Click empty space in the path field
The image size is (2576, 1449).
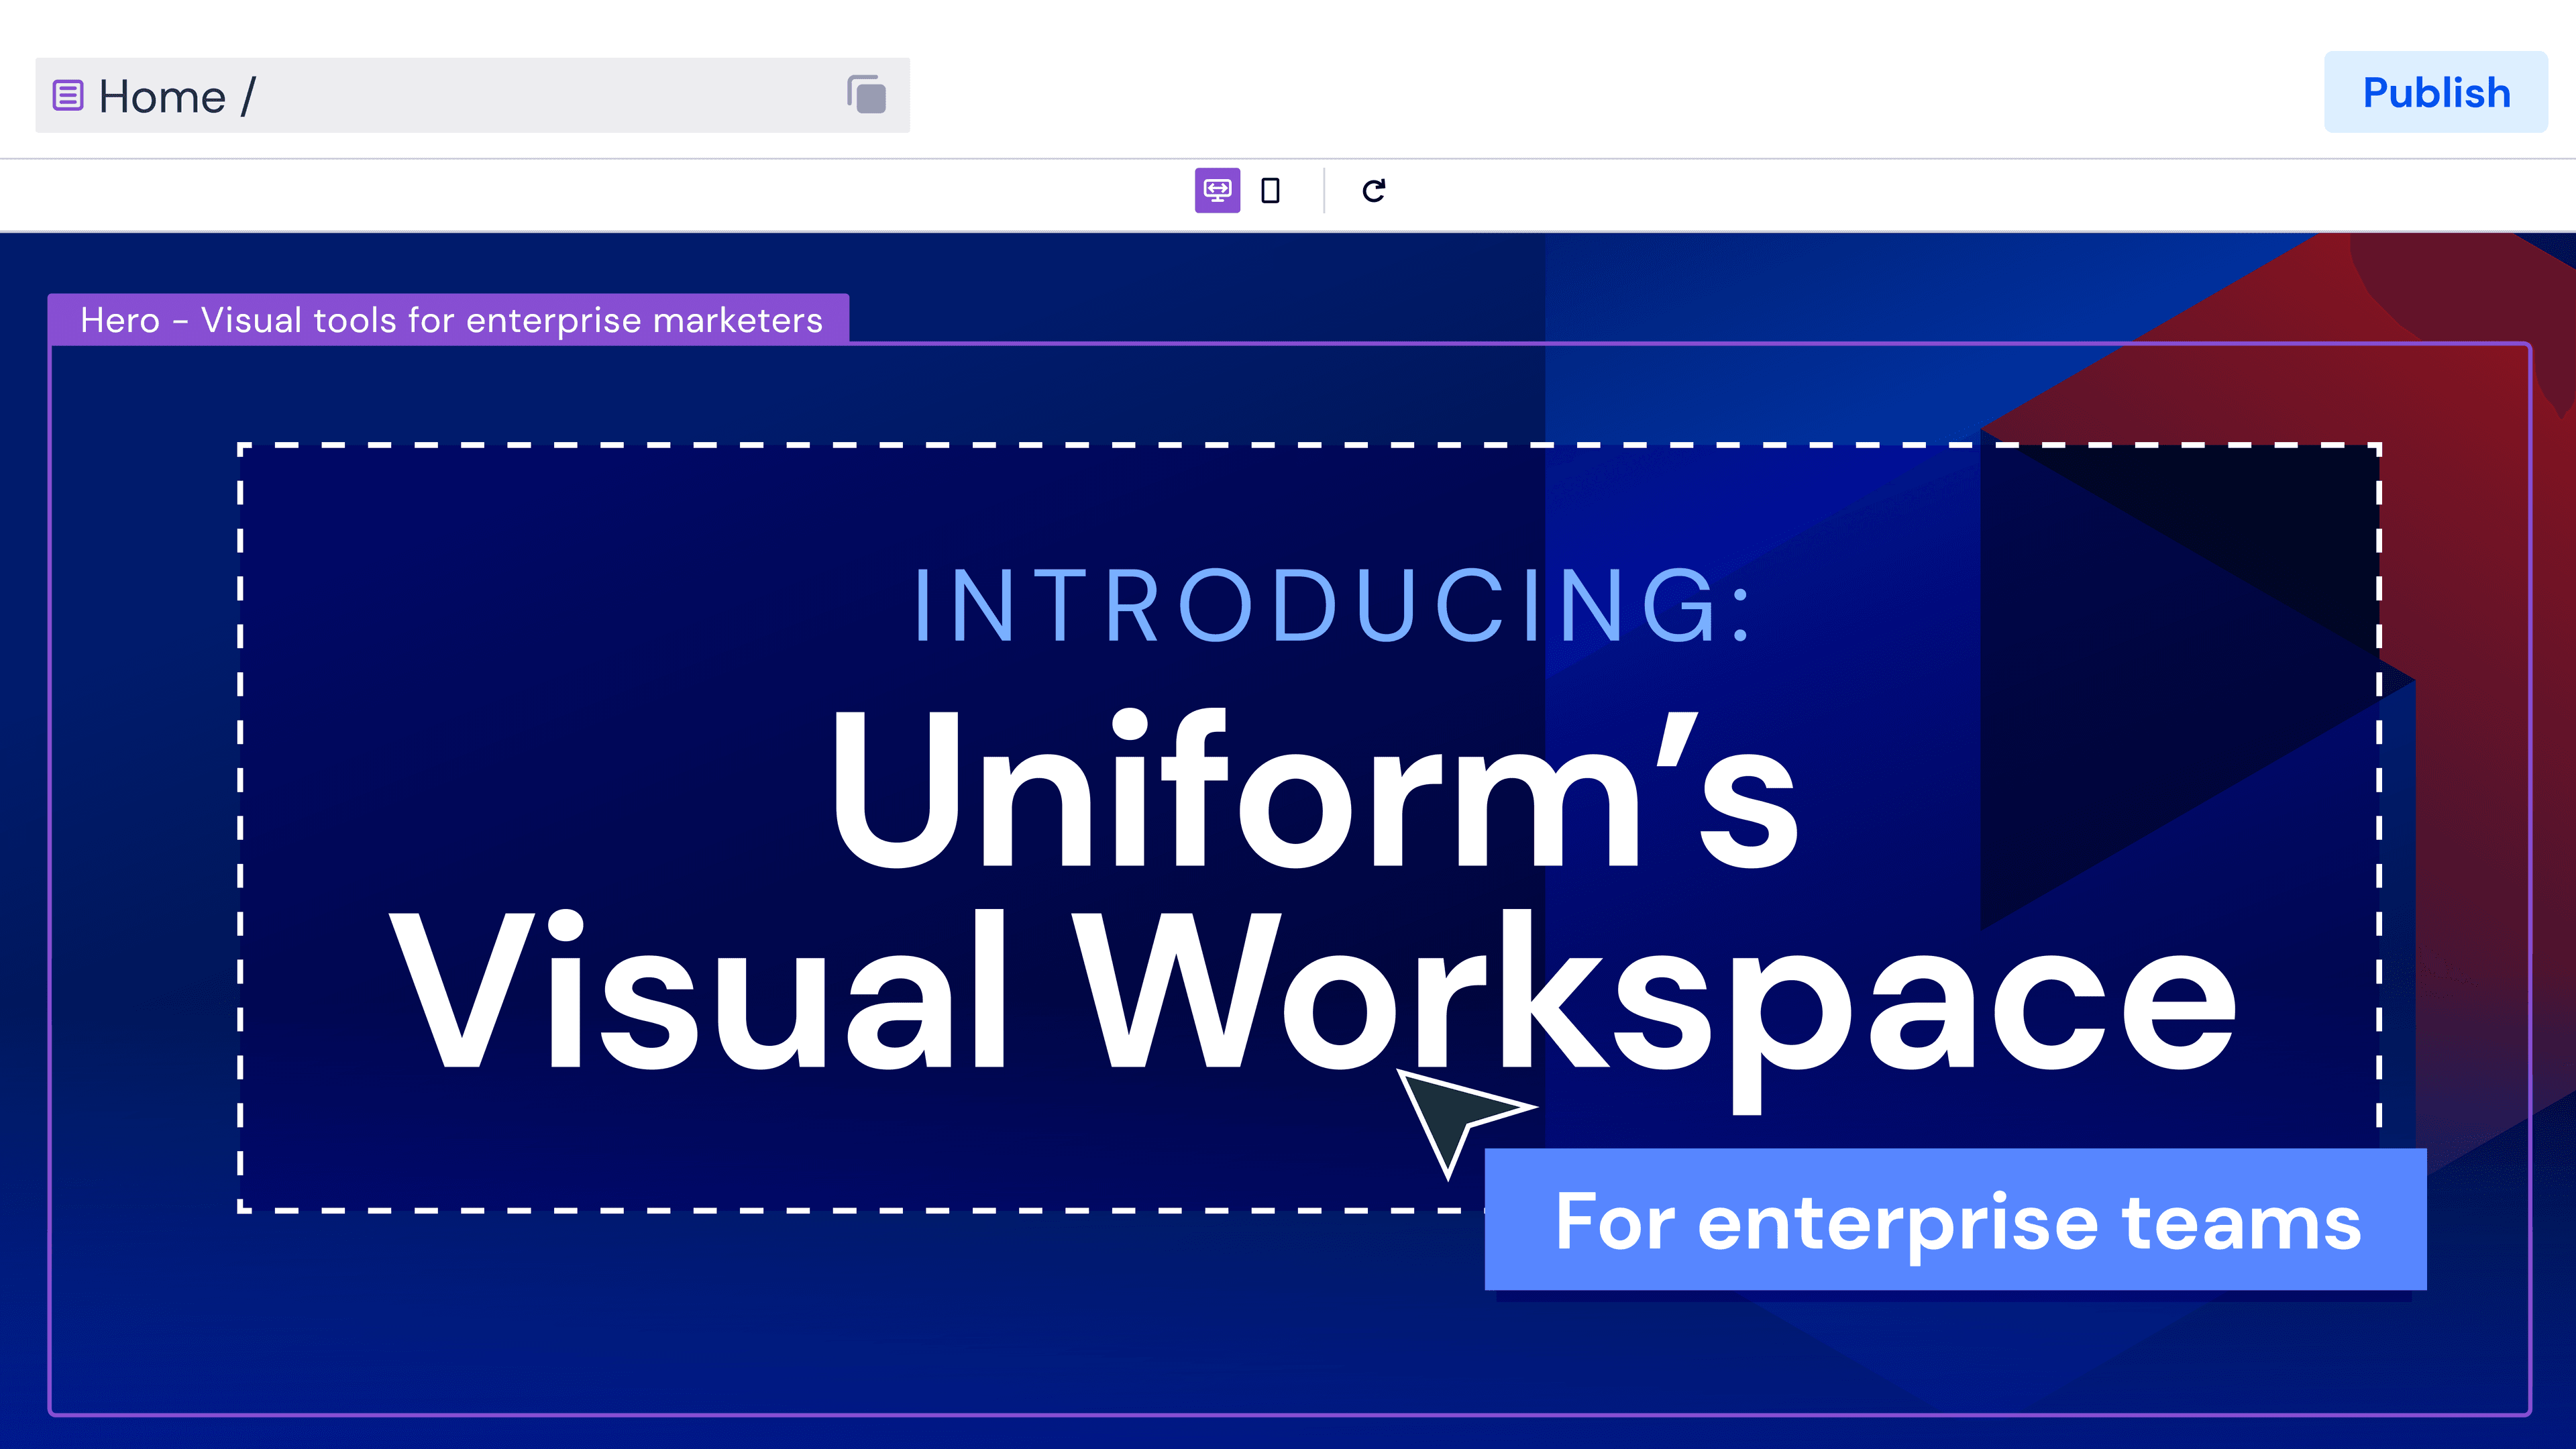(x=550, y=96)
